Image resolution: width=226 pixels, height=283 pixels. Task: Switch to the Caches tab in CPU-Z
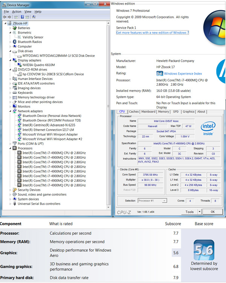tap(134, 112)
